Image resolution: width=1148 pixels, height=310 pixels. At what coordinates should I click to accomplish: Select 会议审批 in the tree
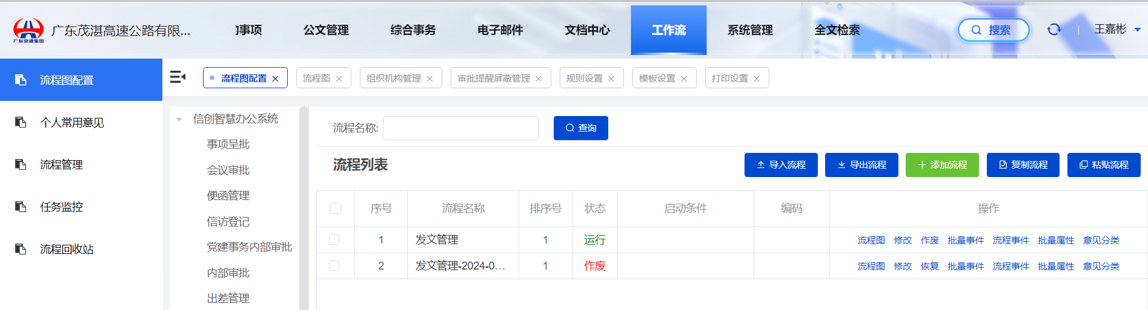tap(228, 170)
